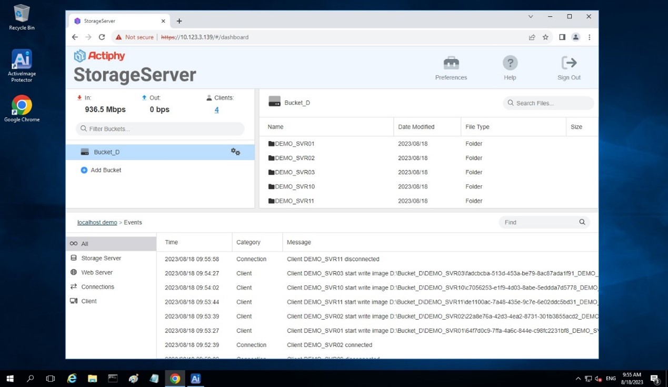Follow the localhost.demo breadcrumb link
This screenshot has width=668, height=387.
(x=97, y=222)
